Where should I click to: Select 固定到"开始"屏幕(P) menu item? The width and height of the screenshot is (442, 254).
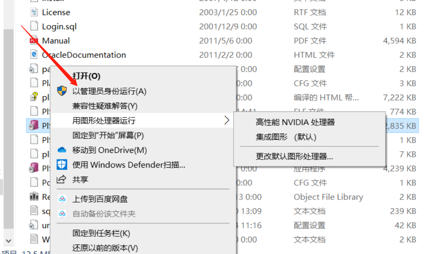click(x=108, y=135)
